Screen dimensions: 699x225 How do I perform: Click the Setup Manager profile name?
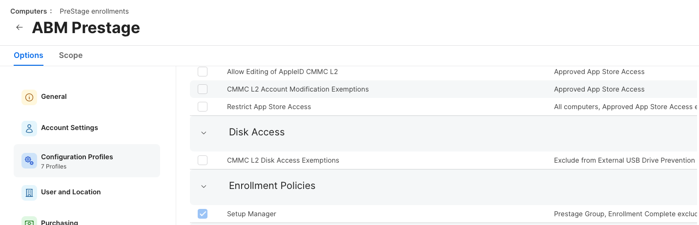click(x=251, y=214)
